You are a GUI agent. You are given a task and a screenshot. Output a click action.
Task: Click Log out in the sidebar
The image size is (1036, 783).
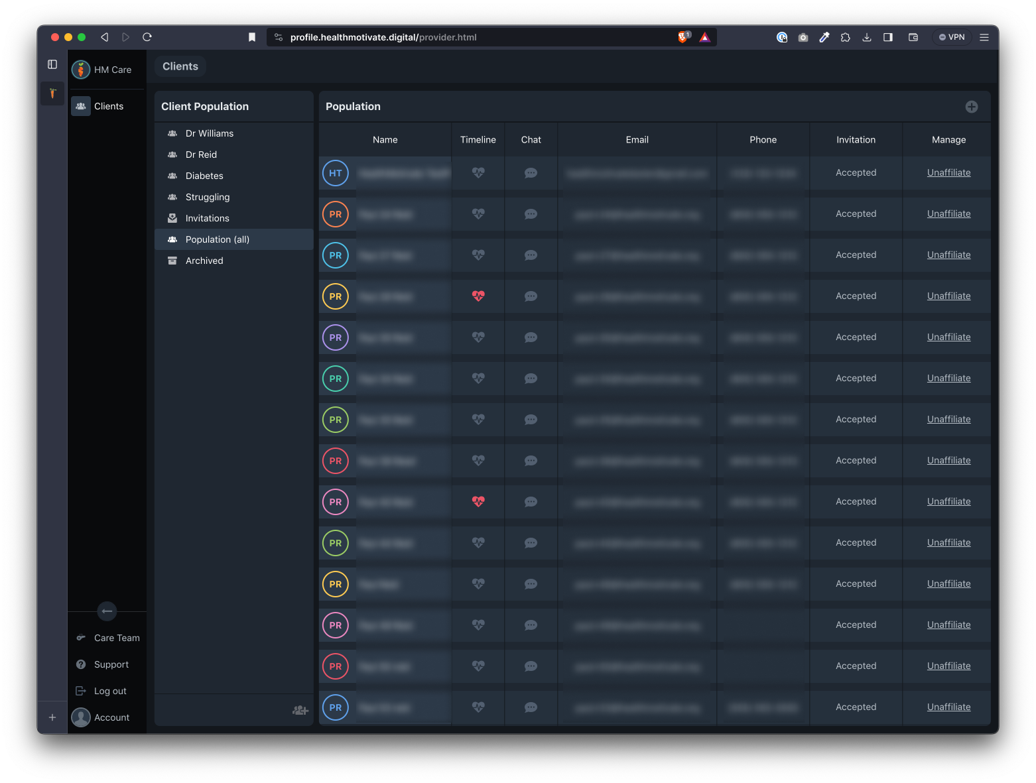107,691
